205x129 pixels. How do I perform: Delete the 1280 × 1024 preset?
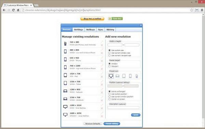102,108
